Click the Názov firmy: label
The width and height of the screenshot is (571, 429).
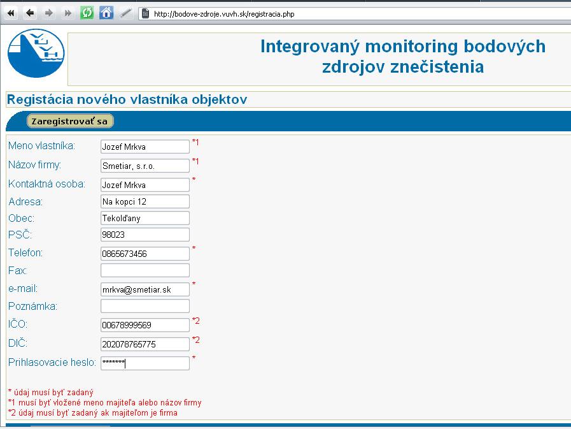pyautogui.click(x=34, y=165)
